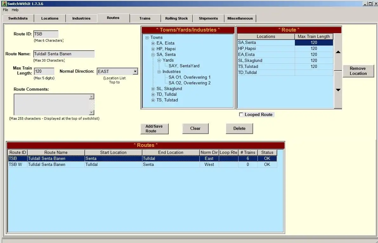
Task: Expand the EA, Eista tree node
Action: [x=153, y=43]
